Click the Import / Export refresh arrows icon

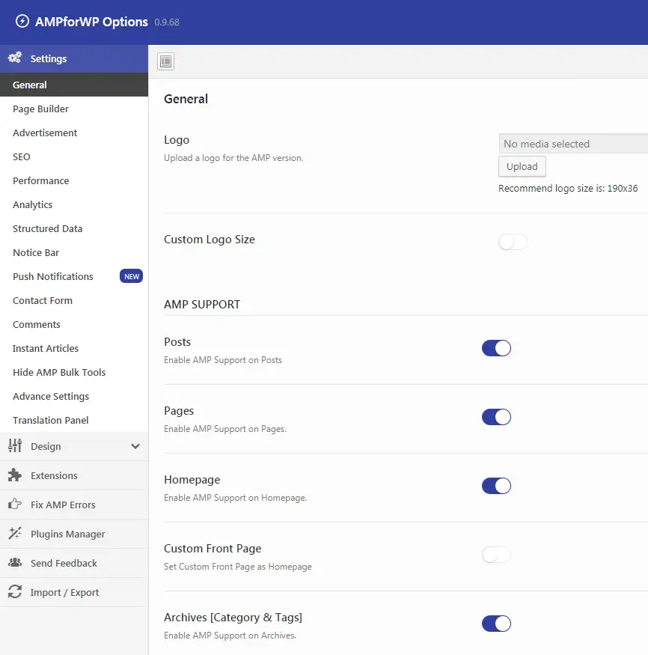[x=15, y=592]
